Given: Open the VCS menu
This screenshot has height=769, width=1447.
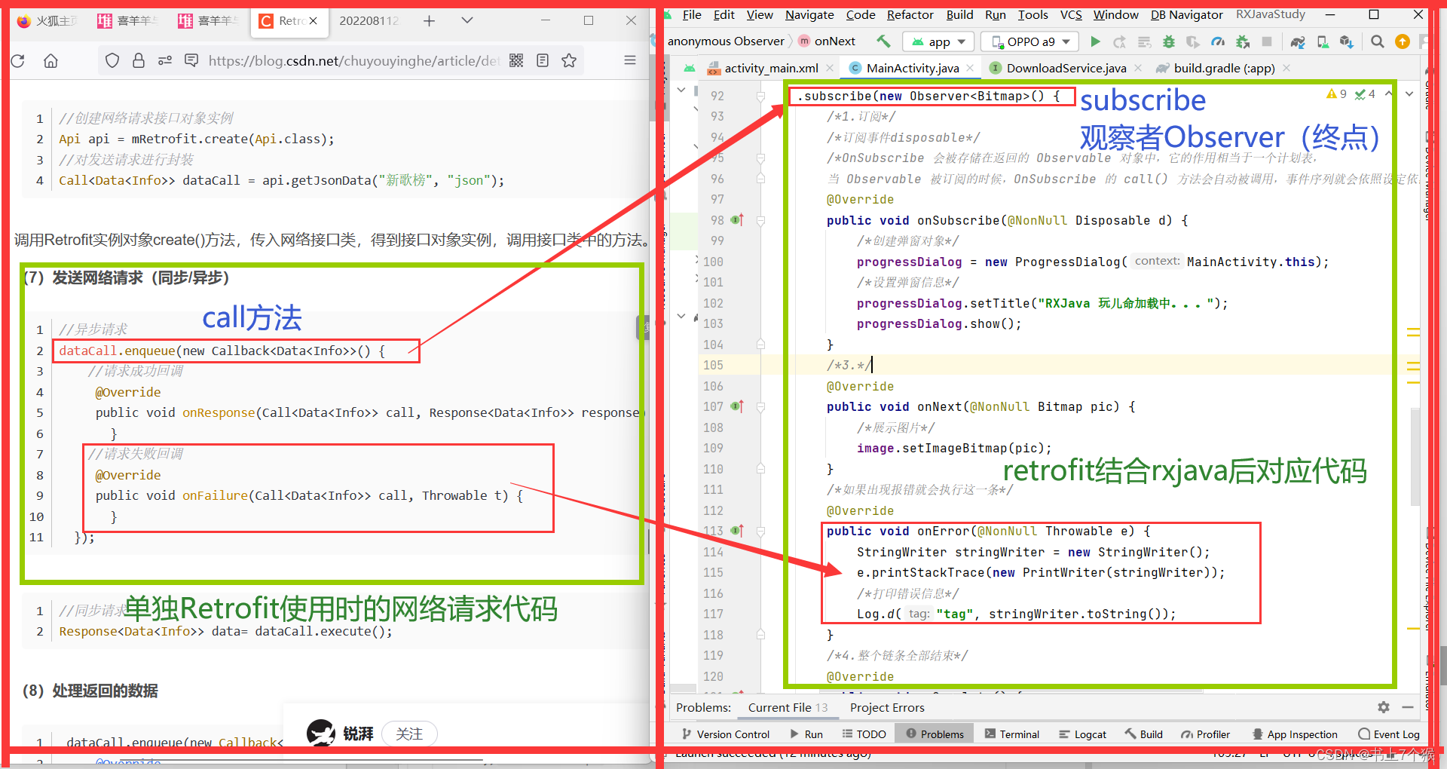Looking at the screenshot, I should 1071,14.
